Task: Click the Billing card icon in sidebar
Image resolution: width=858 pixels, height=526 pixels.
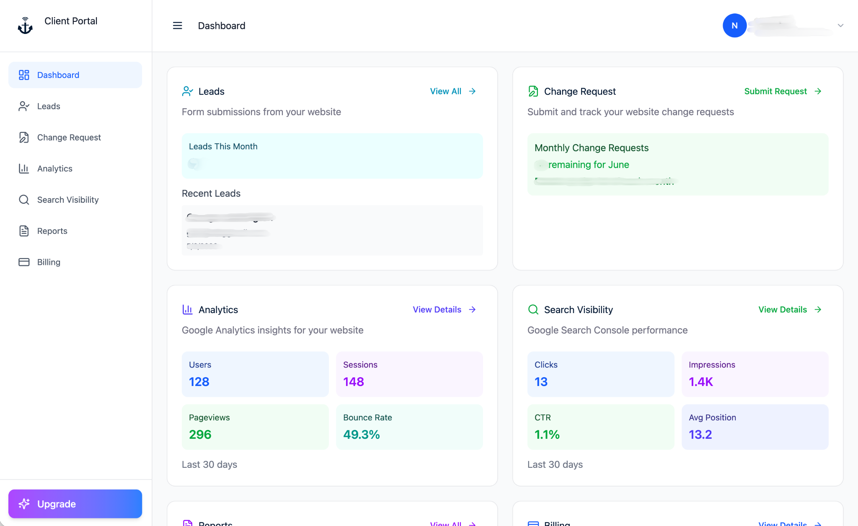Action: point(24,262)
